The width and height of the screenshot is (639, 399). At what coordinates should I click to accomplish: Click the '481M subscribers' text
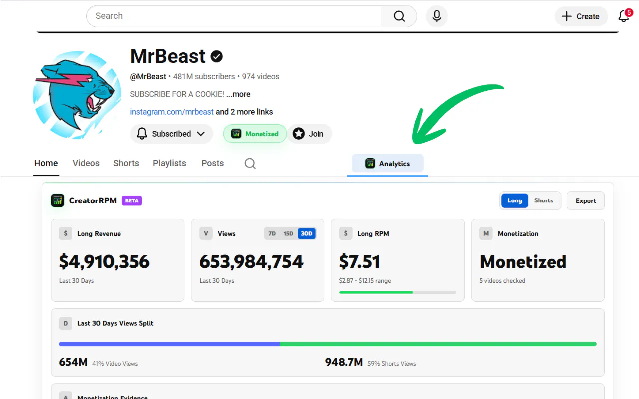pyautogui.click(x=204, y=77)
